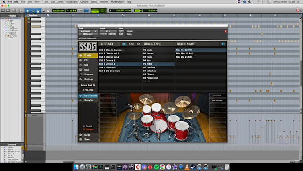Open the Tracks list options menu

click(x=22, y=16)
